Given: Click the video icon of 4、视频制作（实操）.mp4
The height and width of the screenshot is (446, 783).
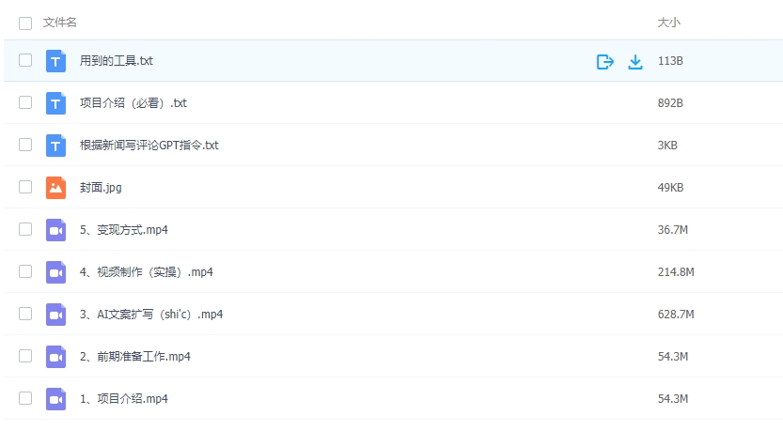Looking at the screenshot, I should coord(56,272).
